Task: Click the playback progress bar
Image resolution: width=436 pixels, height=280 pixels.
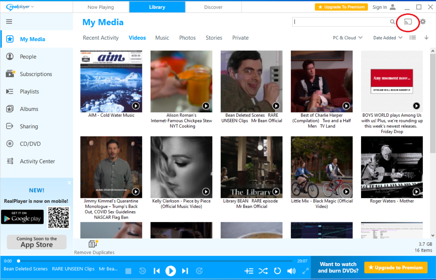Action: 155,261
